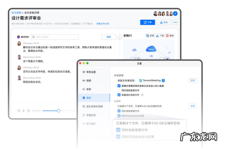
Task: Select transcript line 还可以点击文字内容
Action: 47,71
